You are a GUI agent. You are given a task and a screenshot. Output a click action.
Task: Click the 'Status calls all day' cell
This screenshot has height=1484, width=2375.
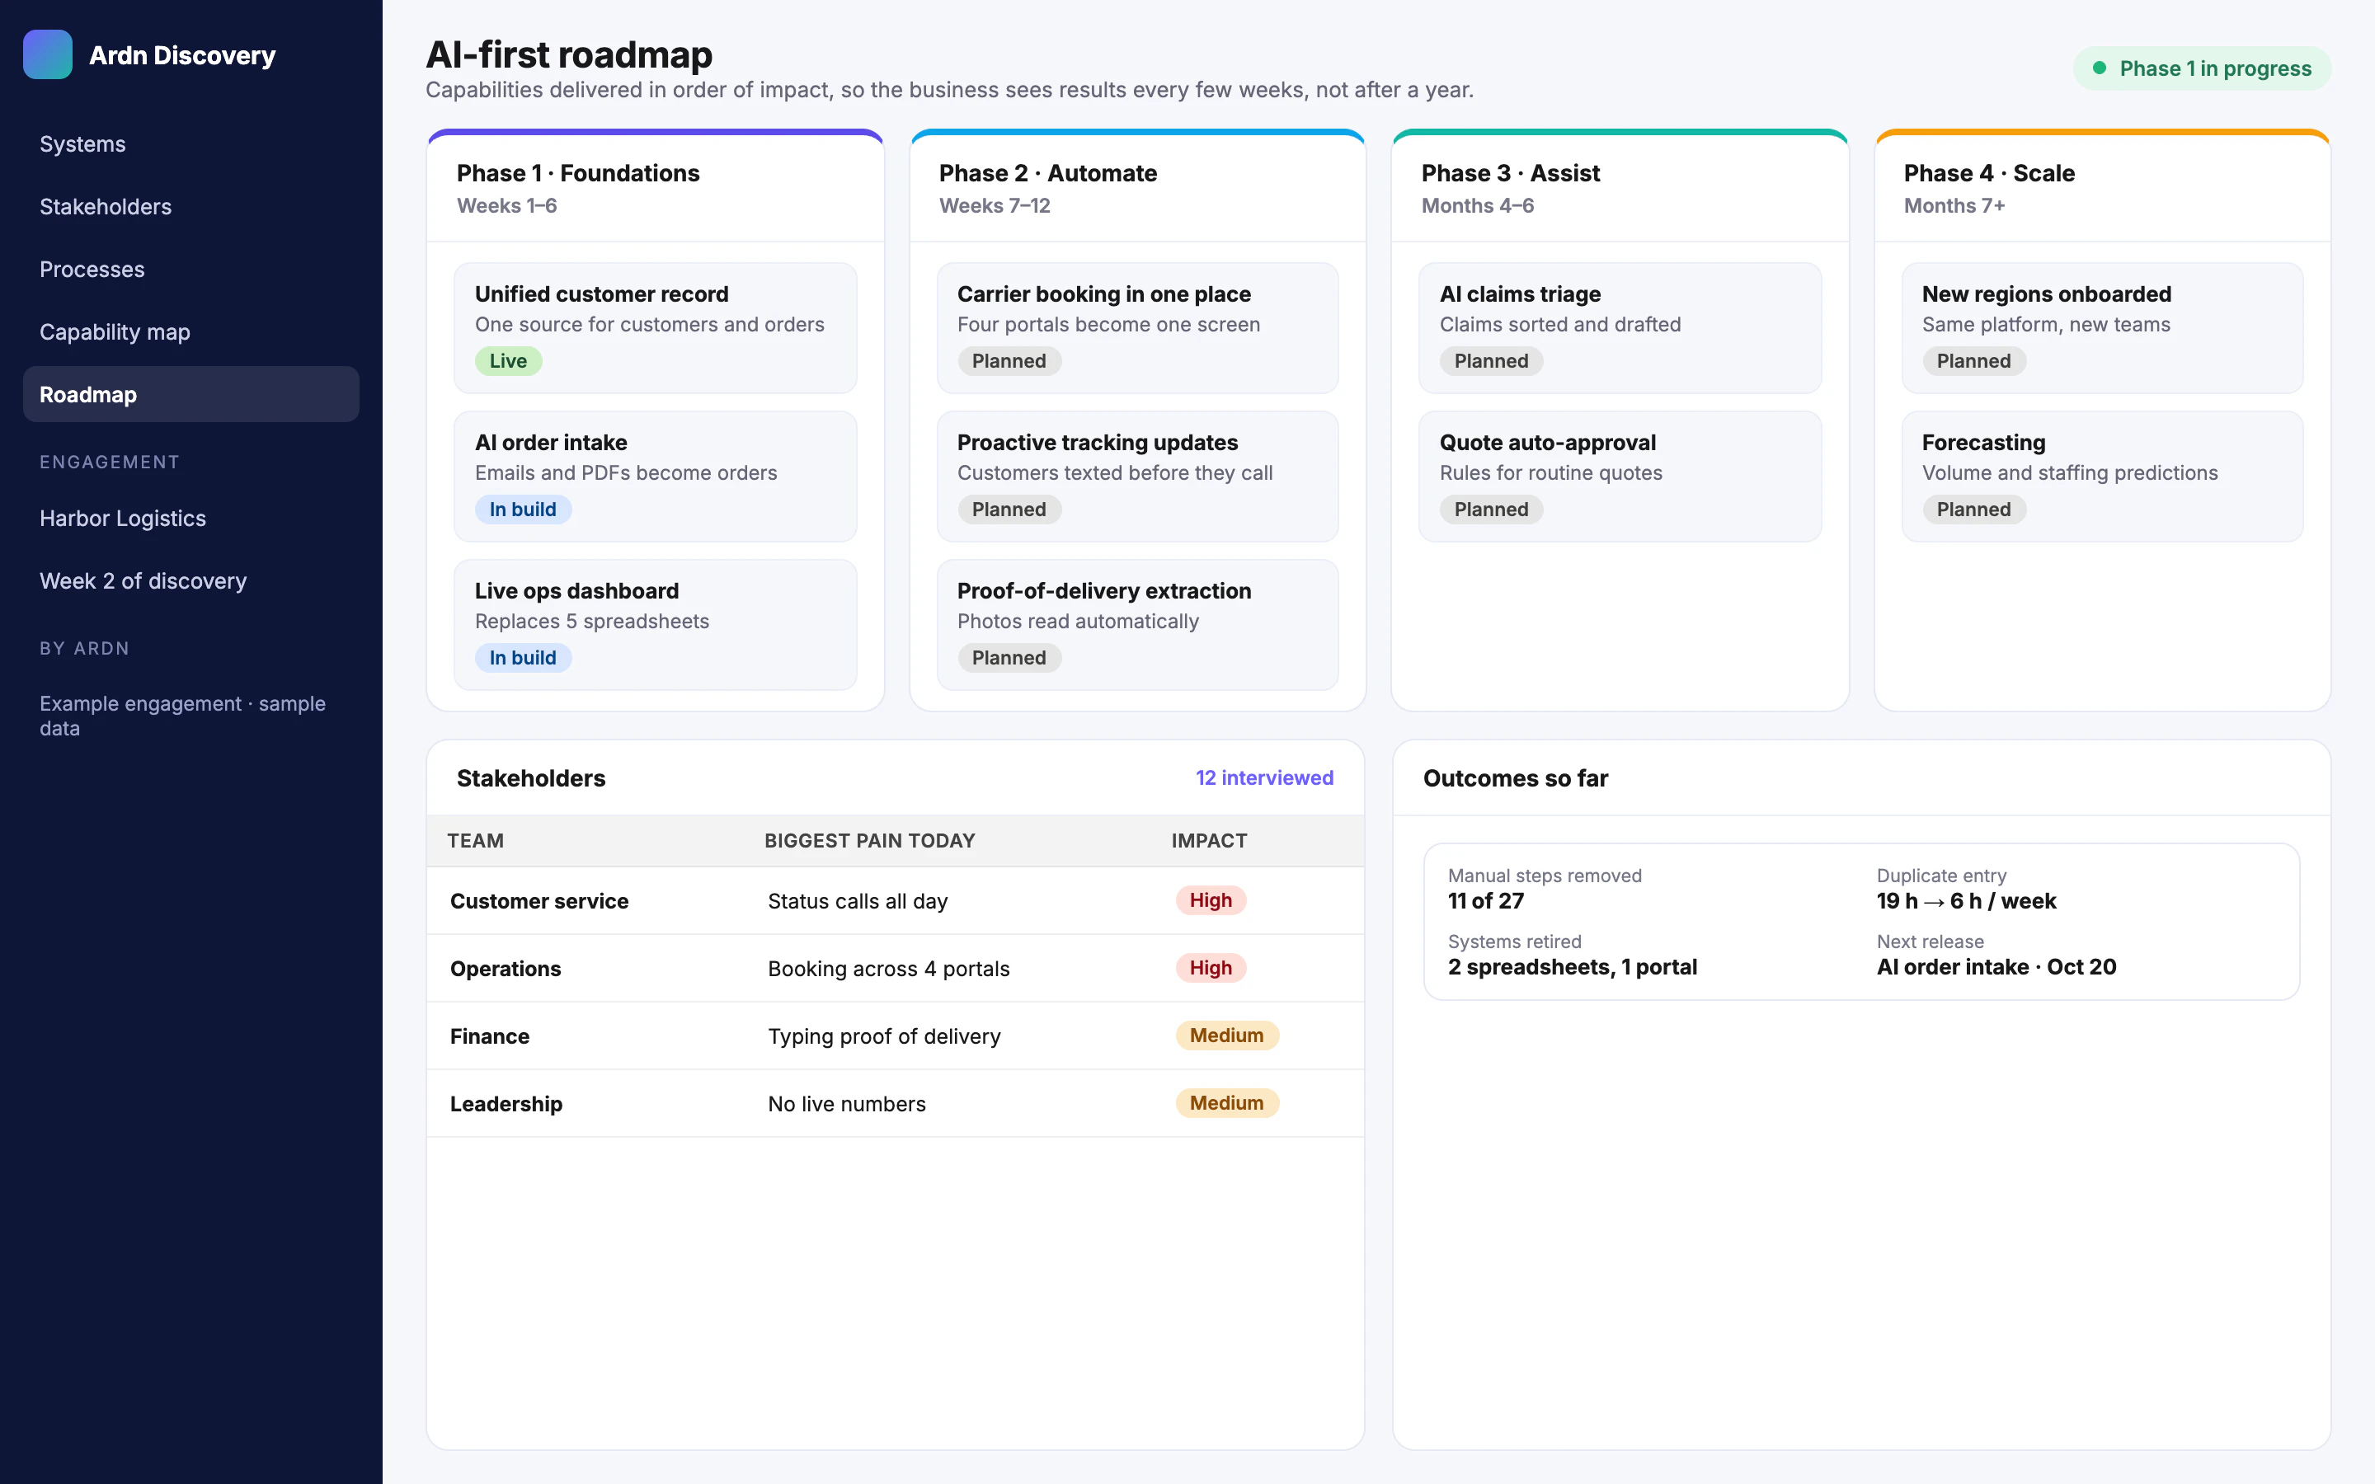coord(858,901)
